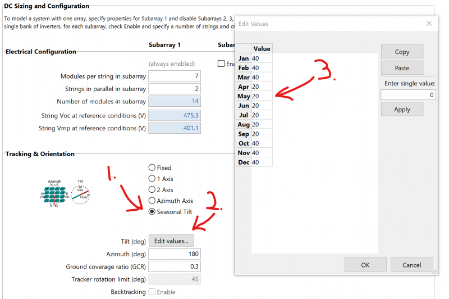Click the Ground coverage ratio field

pyautogui.click(x=175, y=267)
